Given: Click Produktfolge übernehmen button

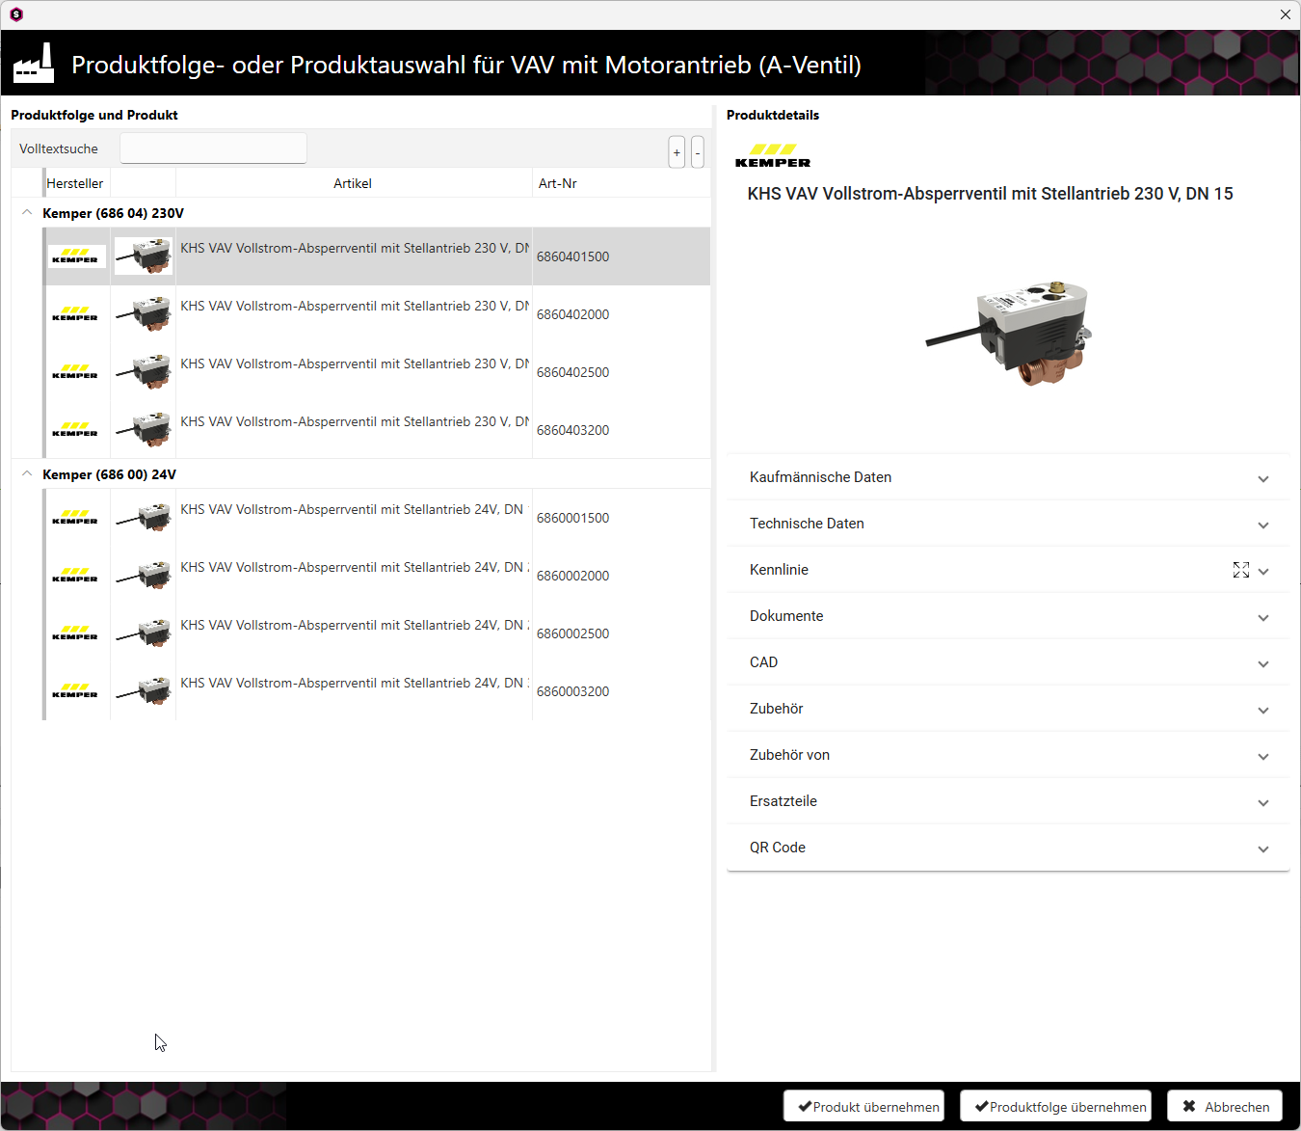Looking at the screenshot, I should (1056, 1107).
